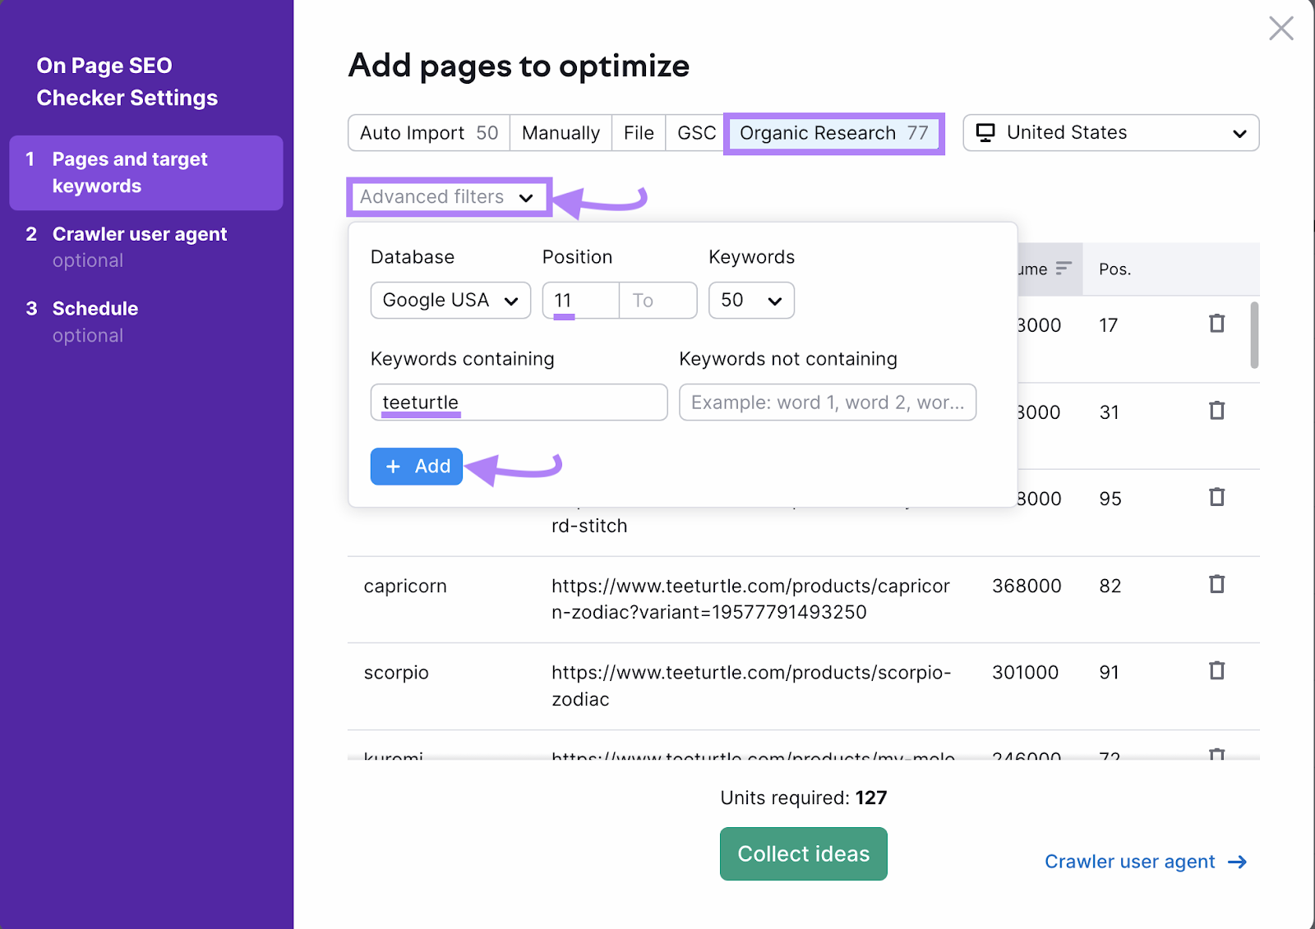Open the Keywords count dropdown showing 50

[x=750, y=300]
